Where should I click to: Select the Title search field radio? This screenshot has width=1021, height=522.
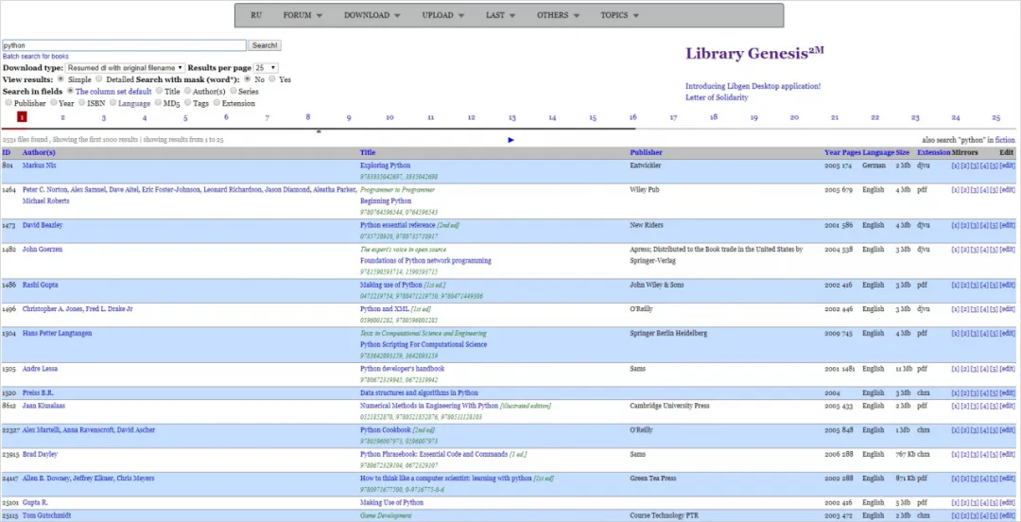[x=158, y=91]
